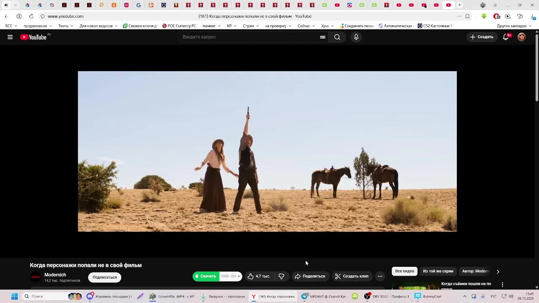Open the Modernich channel avatar
This screenshot has width=539, height=303.
36,277
